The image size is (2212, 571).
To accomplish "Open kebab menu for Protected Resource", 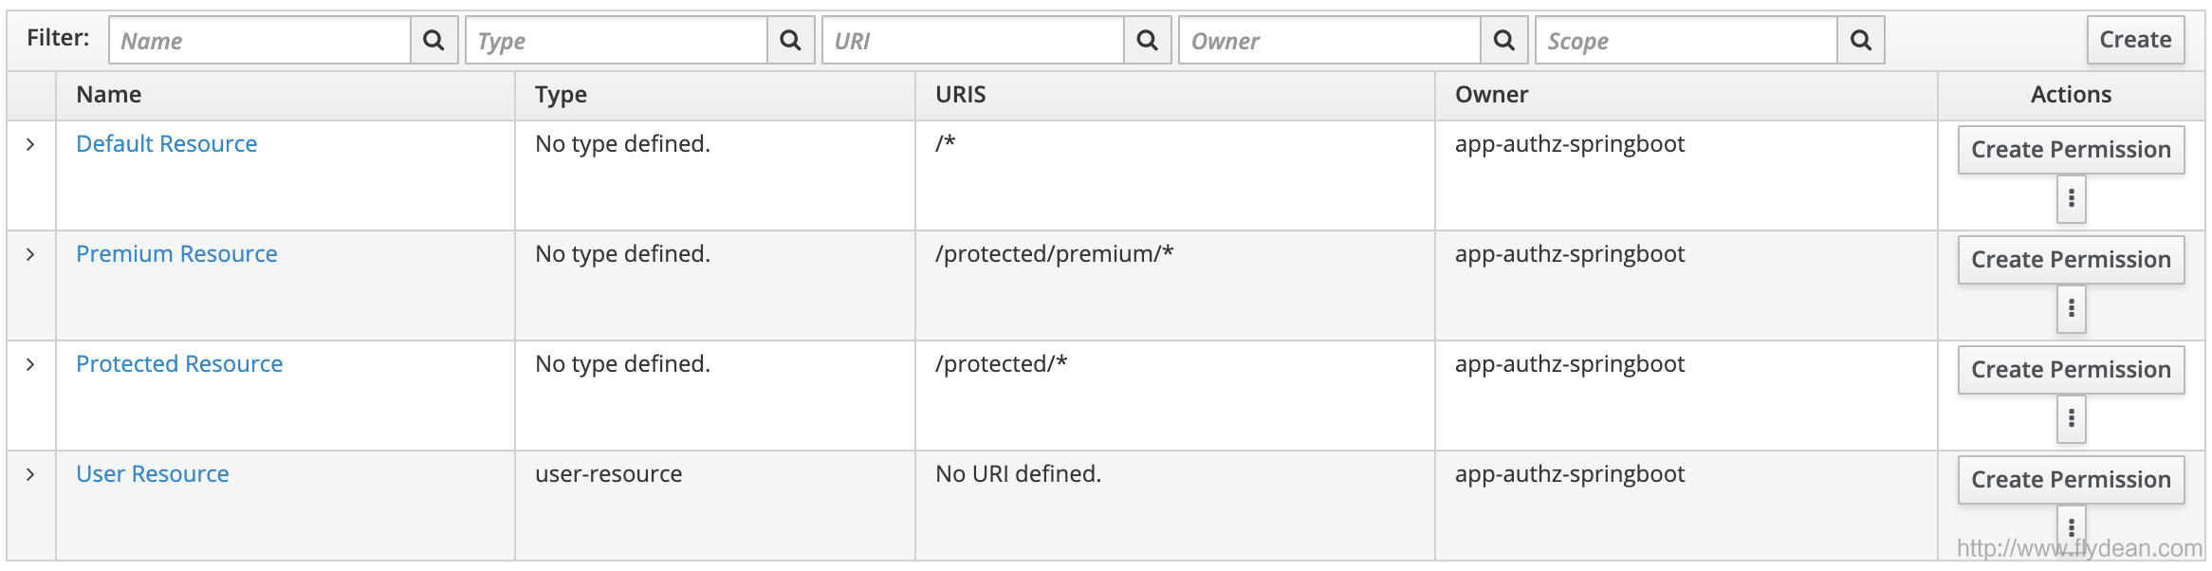I will coord(2071,418).
